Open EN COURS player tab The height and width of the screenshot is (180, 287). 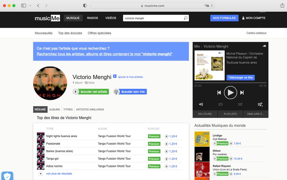point(205,114)
